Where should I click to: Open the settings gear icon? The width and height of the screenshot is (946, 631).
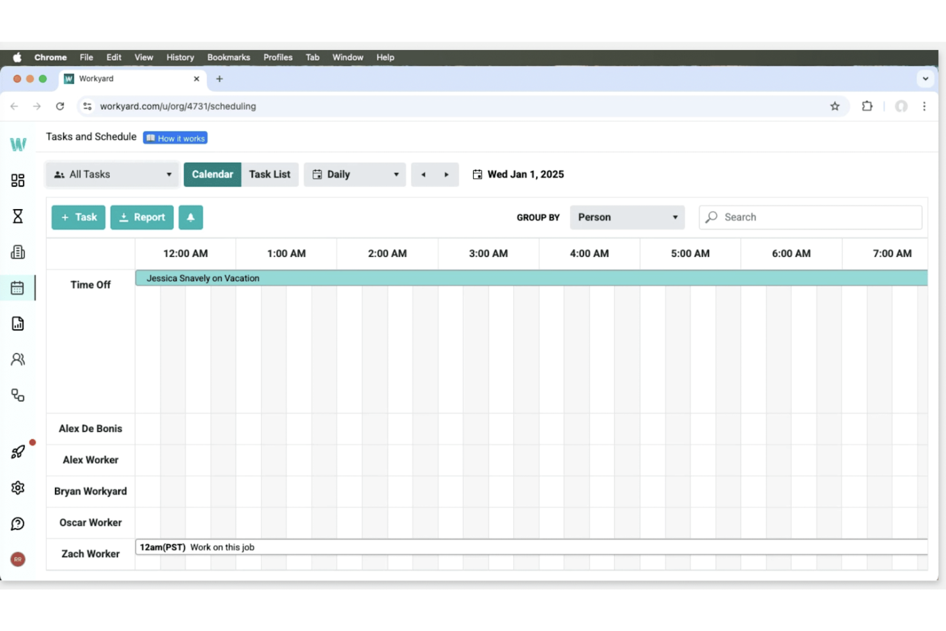(x=18, y=488)
